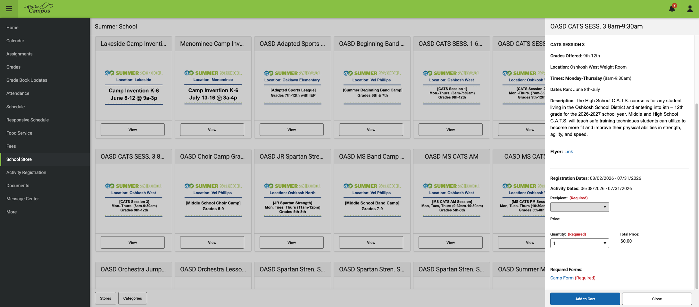Viewport: 699px width, 307px height.
Task: View OASD Beginning Band item
Action: [x=371, y=129]
